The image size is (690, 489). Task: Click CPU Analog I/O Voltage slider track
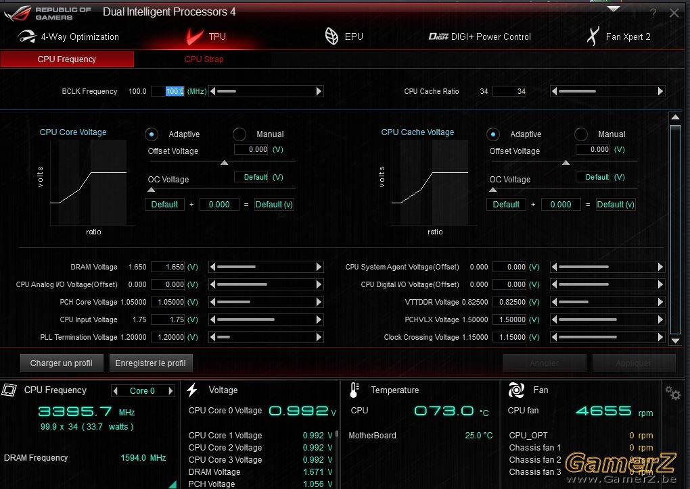click(x=267, y=284)
